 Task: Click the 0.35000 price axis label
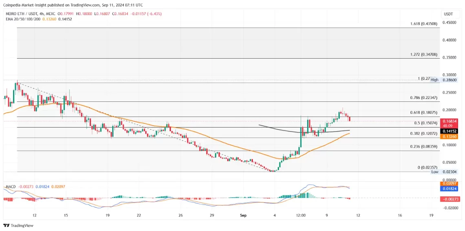pos(449,57)
